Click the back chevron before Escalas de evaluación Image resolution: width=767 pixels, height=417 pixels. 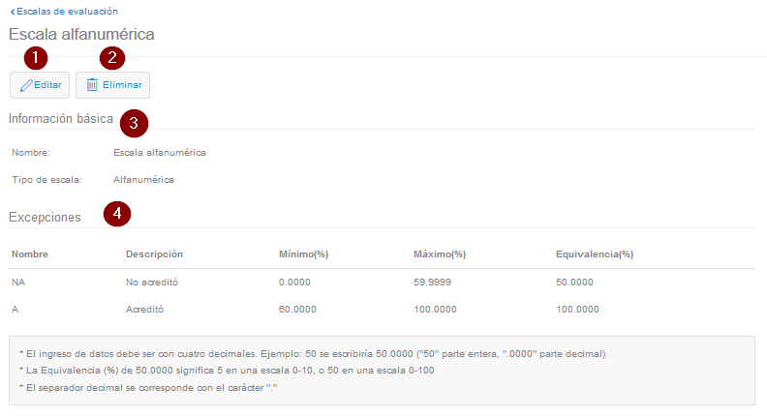coord(12,12)
